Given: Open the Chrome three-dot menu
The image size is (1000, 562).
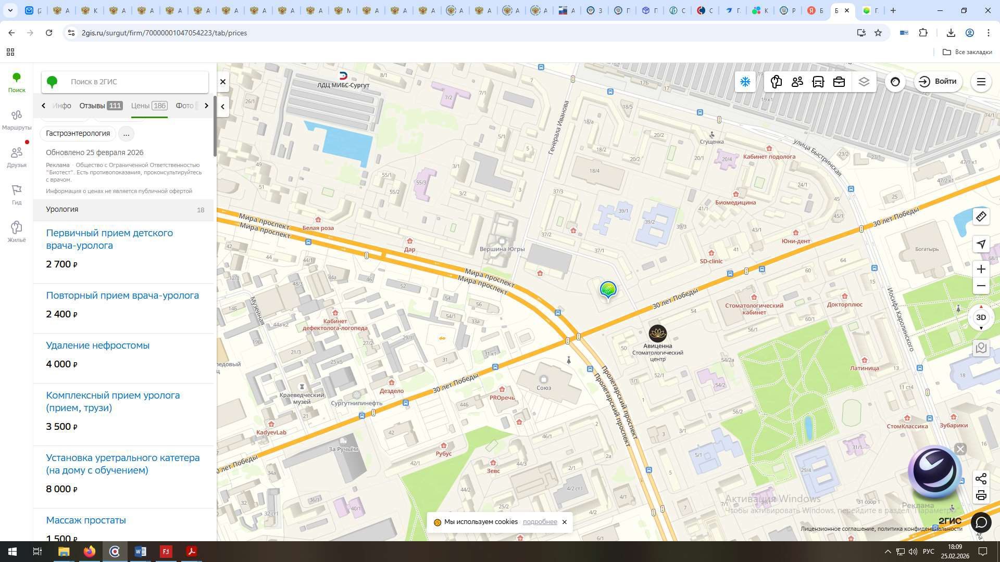Looking at the screenshot, I should click(988, 33).
